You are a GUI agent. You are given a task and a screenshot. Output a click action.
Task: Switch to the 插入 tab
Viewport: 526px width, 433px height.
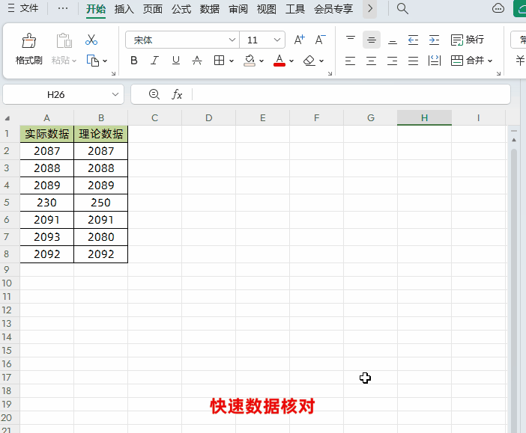(124, 9)
